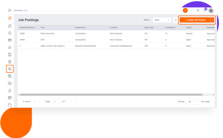Viewport: 223px width, 138px height.
Task: Click the page number input field
Action: [x=56, y=101]
